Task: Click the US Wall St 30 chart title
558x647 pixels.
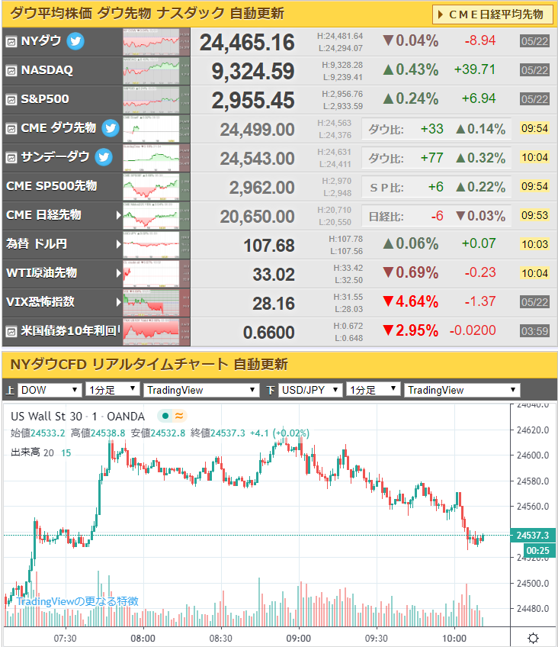Action: pos(78,417)
